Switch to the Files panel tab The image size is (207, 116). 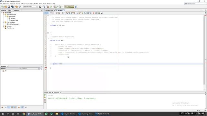pyautogui.click(x=10, y=10)
